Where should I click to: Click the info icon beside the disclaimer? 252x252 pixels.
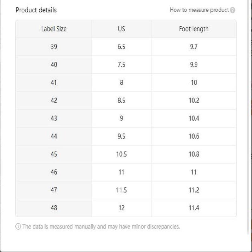[18, 226]
